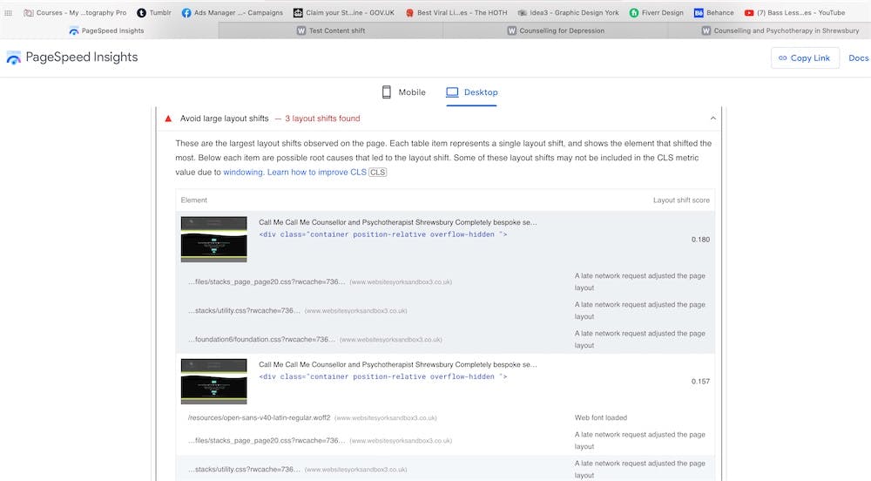The image size is (871, 481).
Task: Click the PageSpeed Insights logo icon
Action: tap(13, 58)
